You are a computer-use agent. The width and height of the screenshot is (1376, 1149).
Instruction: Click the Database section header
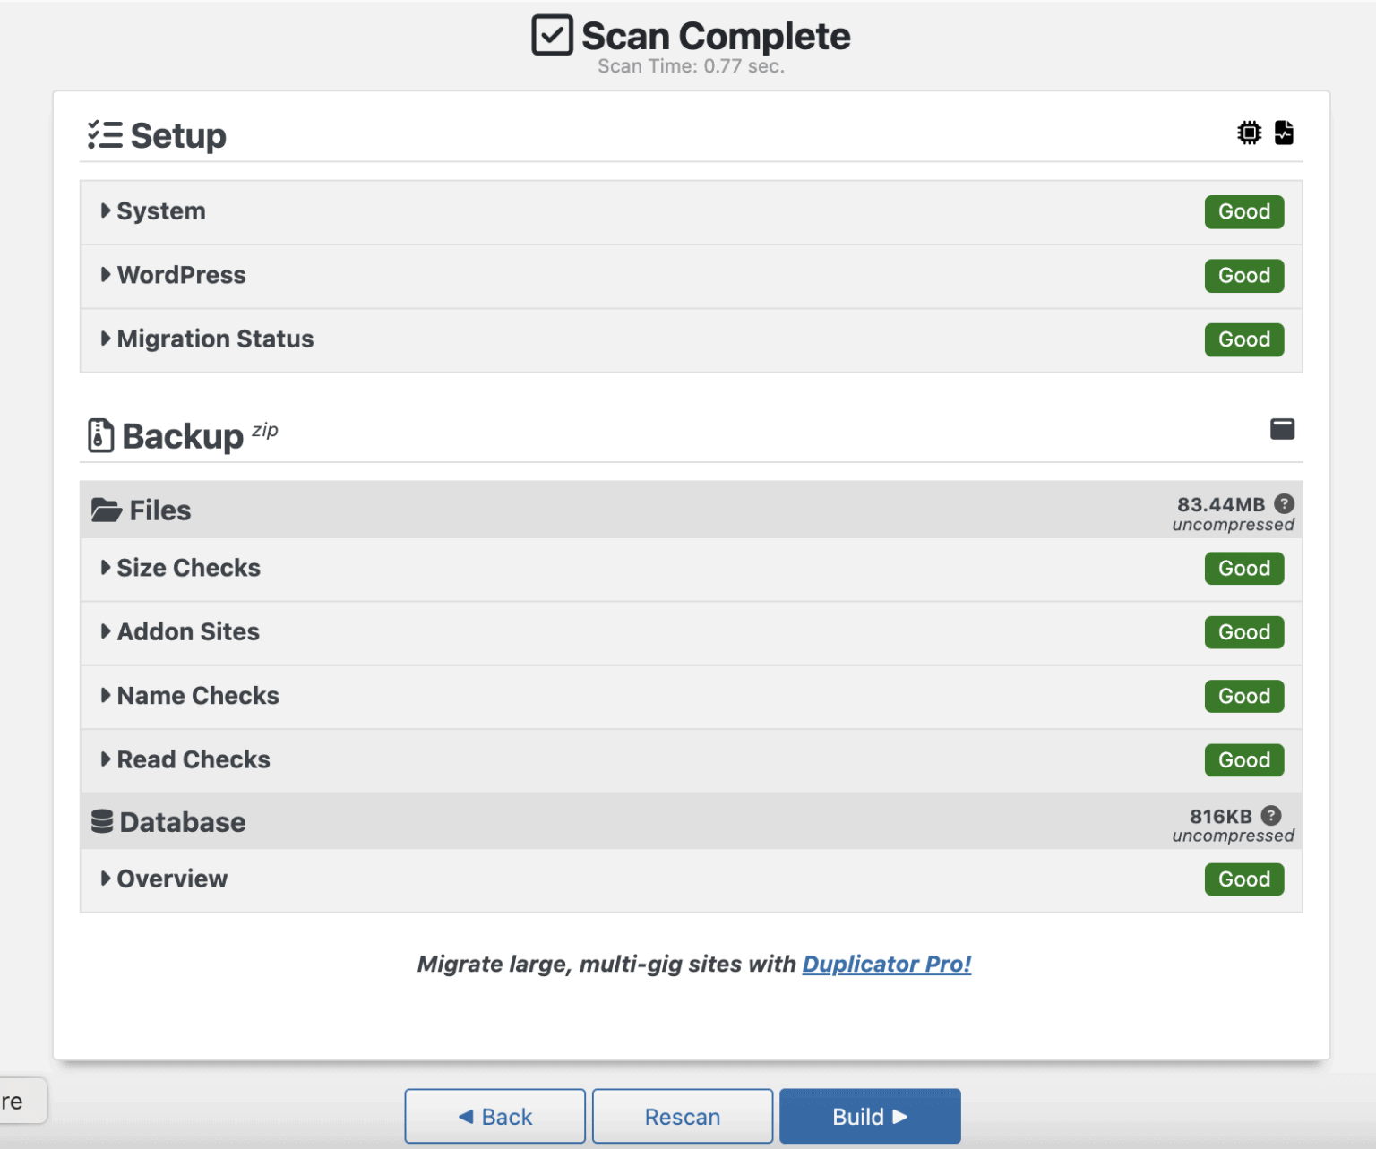coord(691,821)
